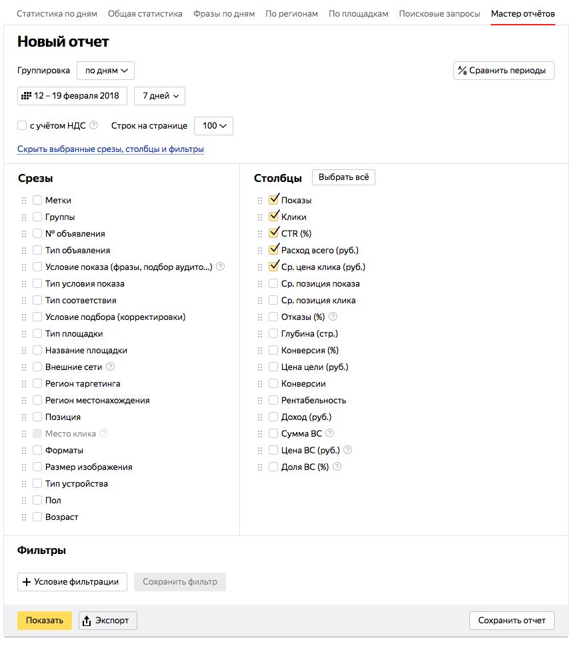This screenshot has height=650, width=584.
Task: Click the drag handle beside Показы column
Action: (x=260, y=200)
